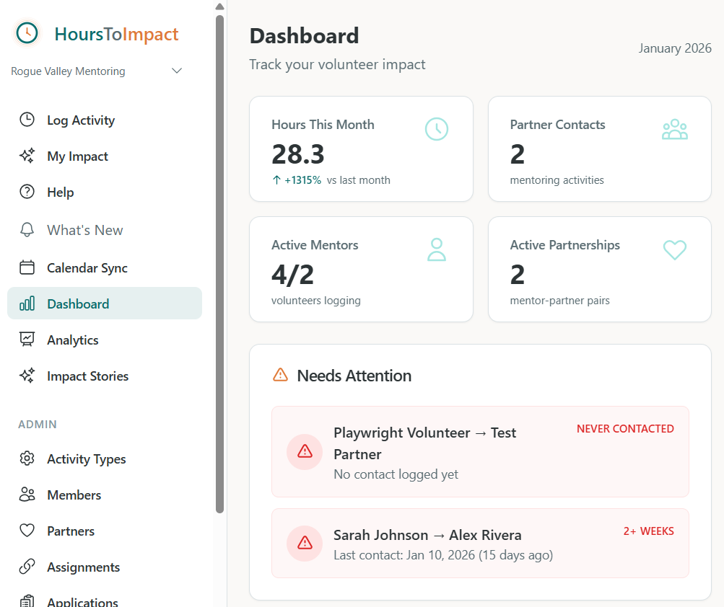Open the Sarah Johnson needs-attention alert
The image size is (724, 607).
click(x=479, y=543)
